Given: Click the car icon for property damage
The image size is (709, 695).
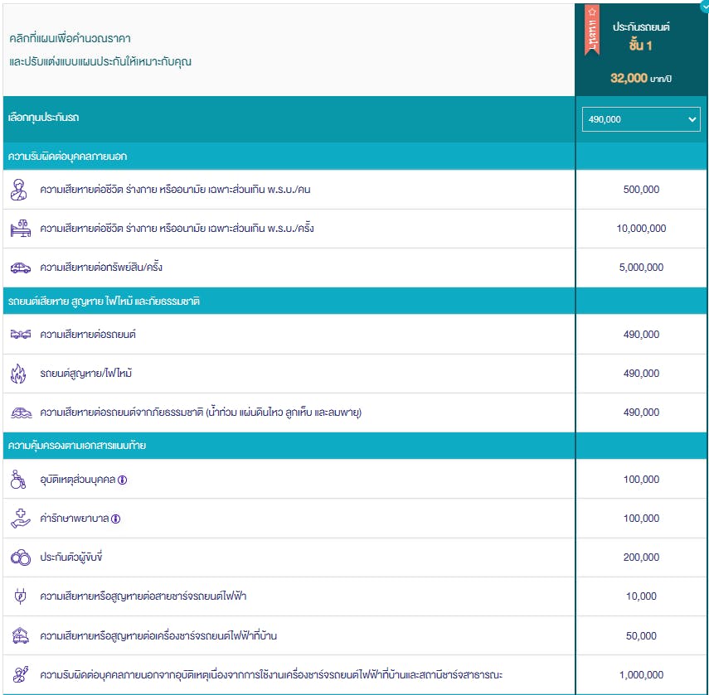Looking at the screenshot, I should 21,268.
